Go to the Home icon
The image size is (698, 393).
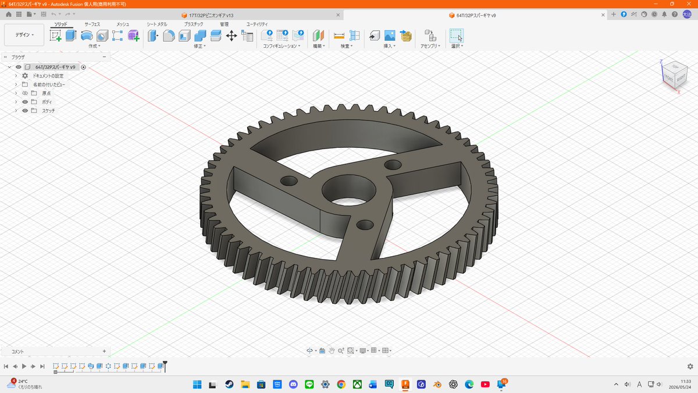[8, 14]
